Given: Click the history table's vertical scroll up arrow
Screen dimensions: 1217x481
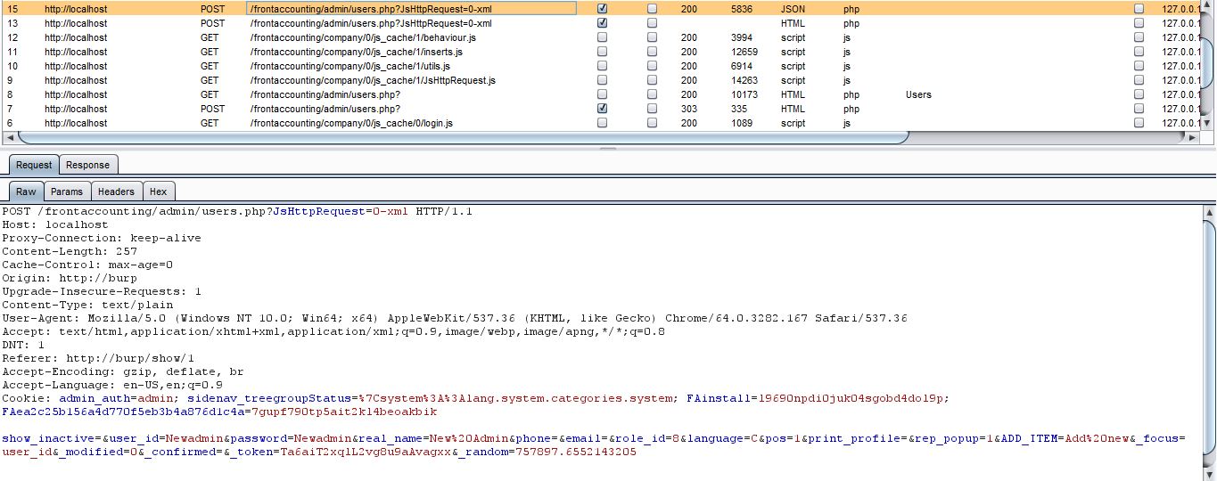Looking at the screenshot, I should [x=1207, y=5].
